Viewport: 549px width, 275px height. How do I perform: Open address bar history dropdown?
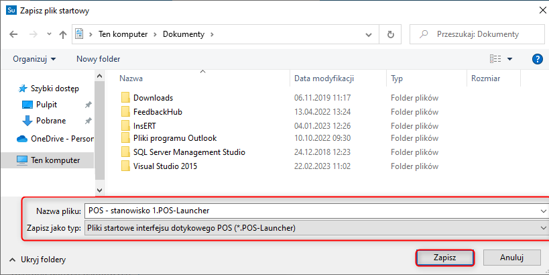point(368,34)
